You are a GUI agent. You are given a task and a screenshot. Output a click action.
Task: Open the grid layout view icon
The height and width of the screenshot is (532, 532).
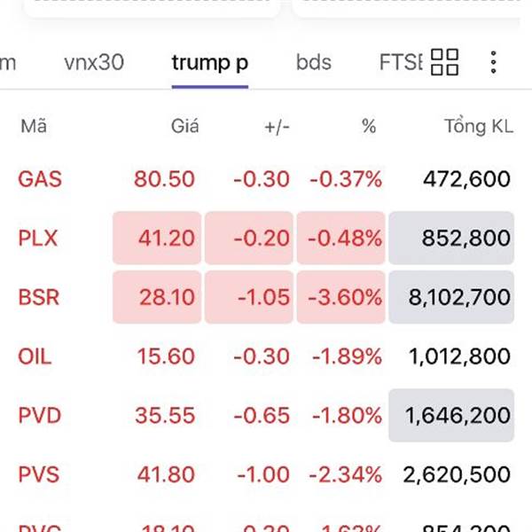tap(444, 62)
